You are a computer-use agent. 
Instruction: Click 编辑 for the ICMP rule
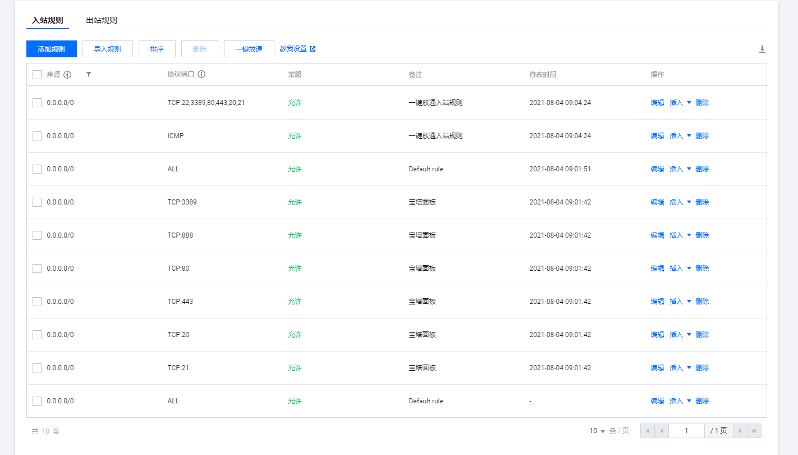657,136
